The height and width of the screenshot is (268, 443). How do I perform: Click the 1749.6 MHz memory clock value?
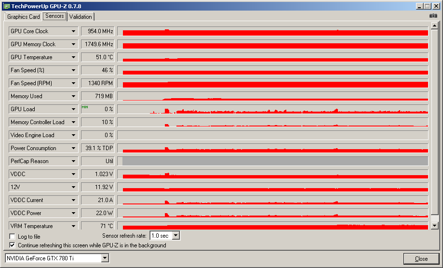click(x=97, y=44)
